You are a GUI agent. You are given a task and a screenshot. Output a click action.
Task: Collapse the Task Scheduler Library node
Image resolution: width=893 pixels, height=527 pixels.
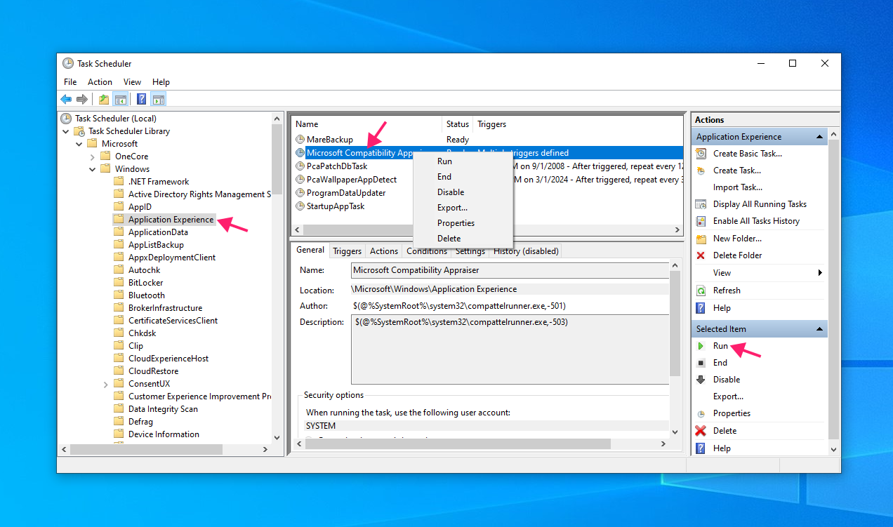tap(66, 131)
